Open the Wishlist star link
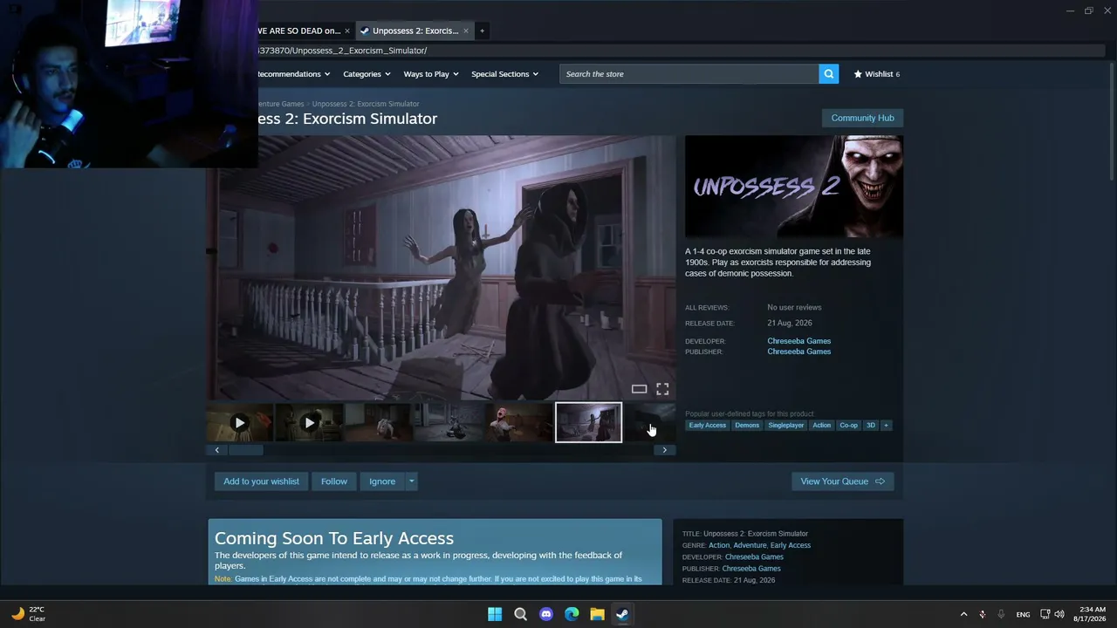The image size is (1117, 628). click(876, 74)
